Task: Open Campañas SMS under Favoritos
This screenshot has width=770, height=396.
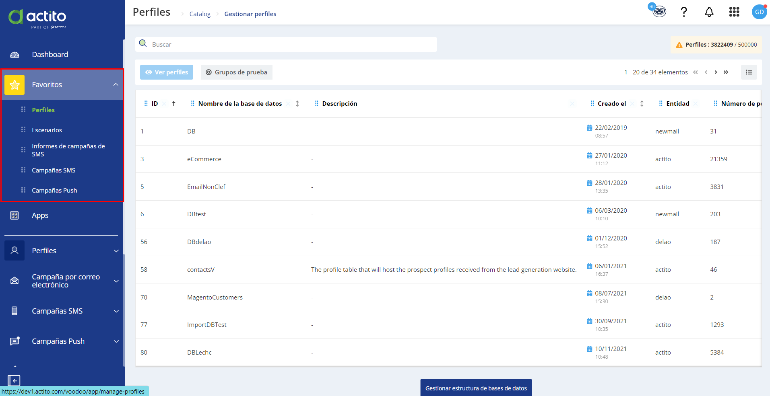Action: point(54,170)
